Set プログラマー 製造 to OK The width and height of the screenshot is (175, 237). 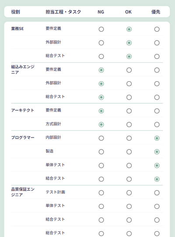(x=129, y=152)
